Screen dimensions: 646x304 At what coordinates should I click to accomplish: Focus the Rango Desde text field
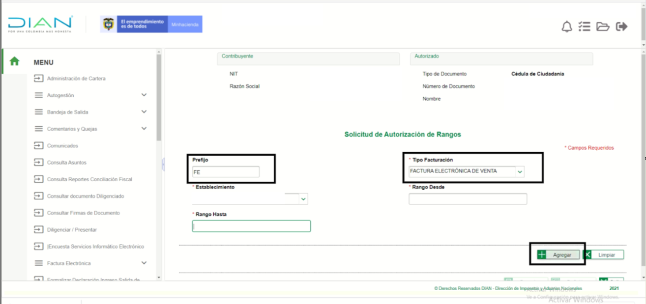(468, 199)
